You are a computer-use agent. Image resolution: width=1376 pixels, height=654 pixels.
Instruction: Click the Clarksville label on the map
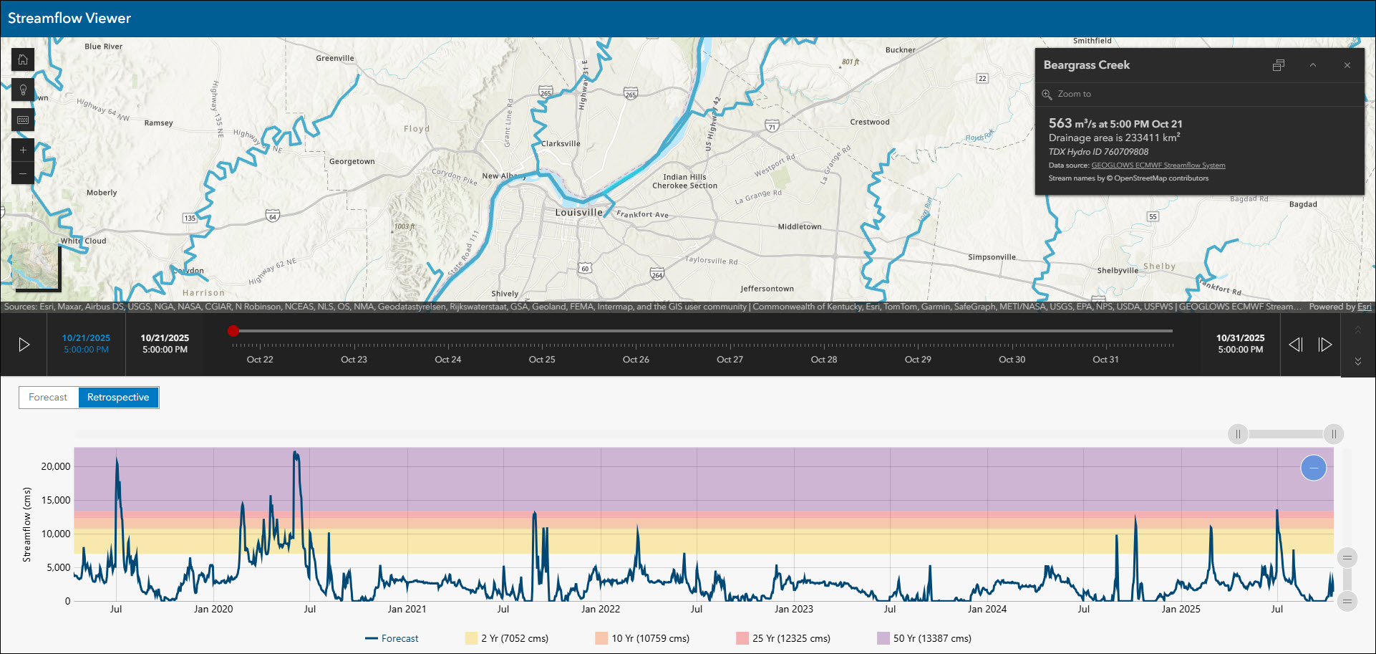click(561, 144)
